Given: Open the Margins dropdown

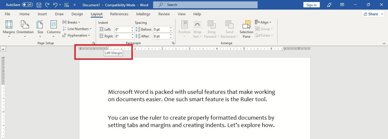Looking at the screenshot, I should click(x=9, y=29).
